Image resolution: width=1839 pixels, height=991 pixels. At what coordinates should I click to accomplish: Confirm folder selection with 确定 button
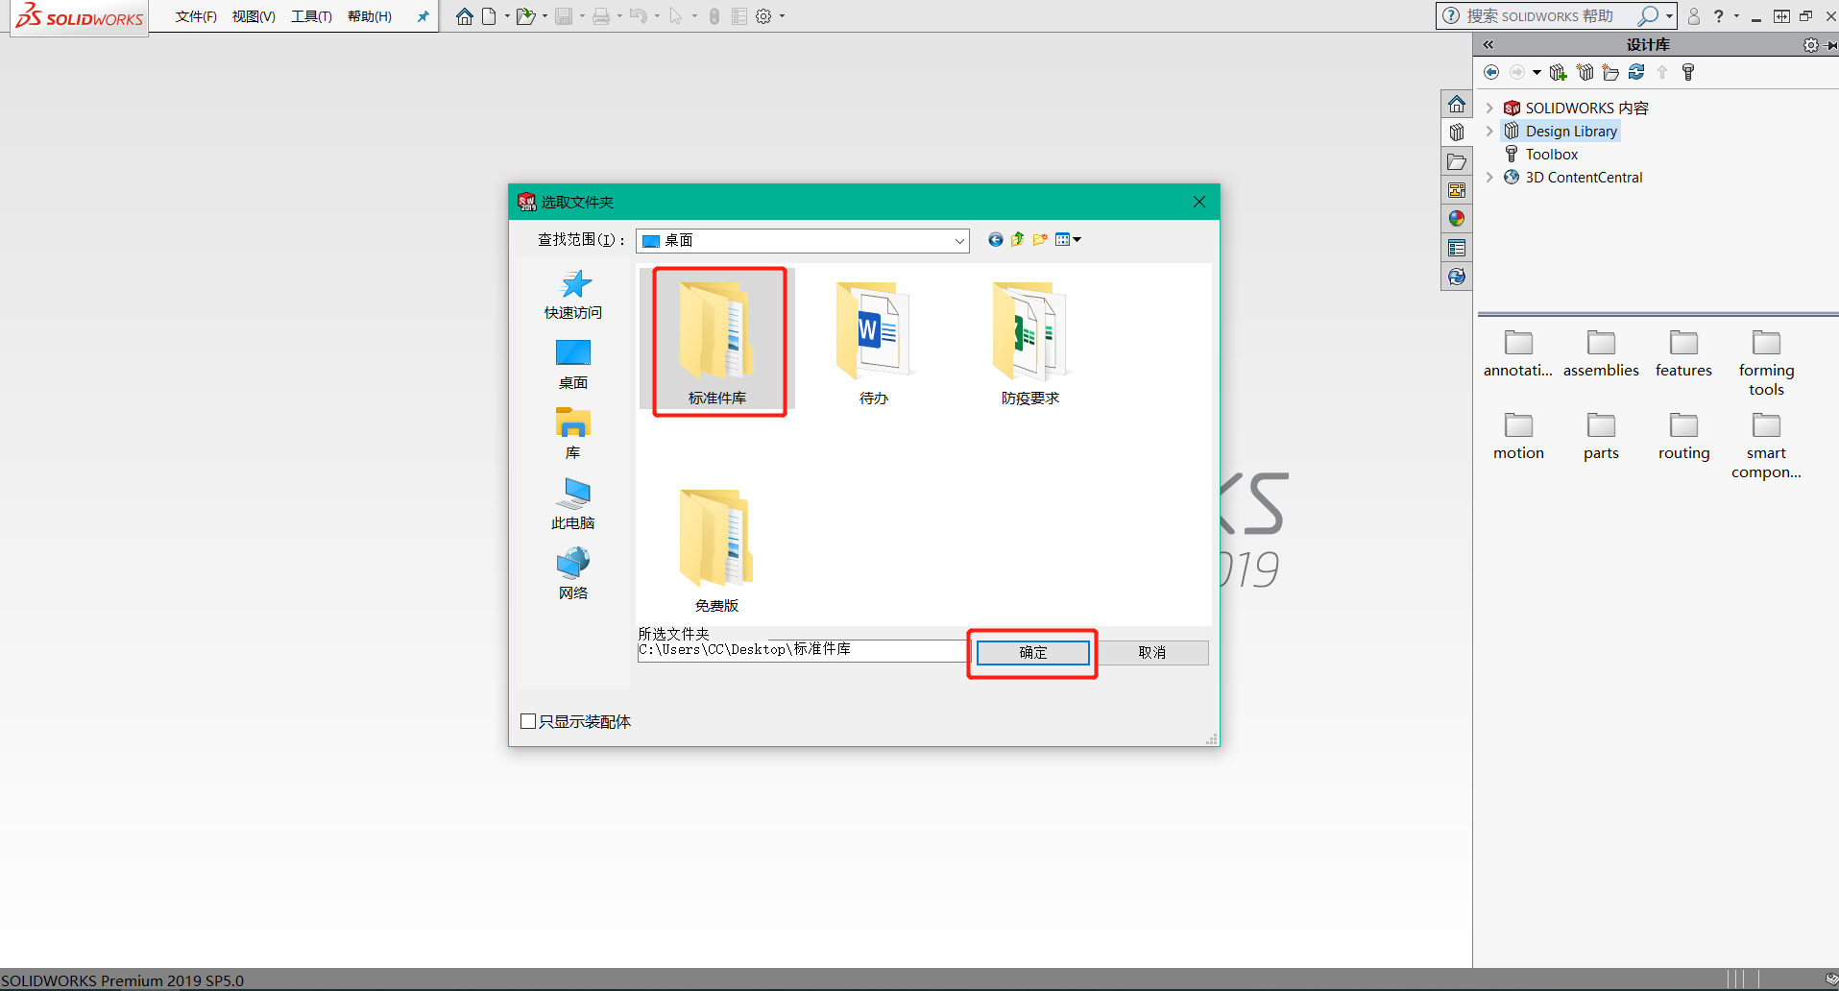pyautogui.click(x=1032, y=652)
